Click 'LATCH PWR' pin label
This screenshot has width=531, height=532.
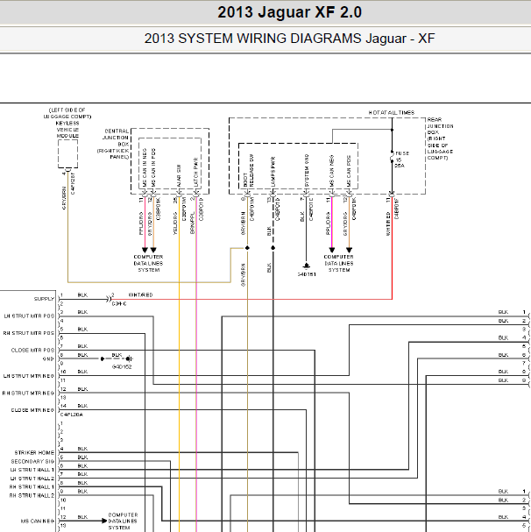[x=195, y=173]
